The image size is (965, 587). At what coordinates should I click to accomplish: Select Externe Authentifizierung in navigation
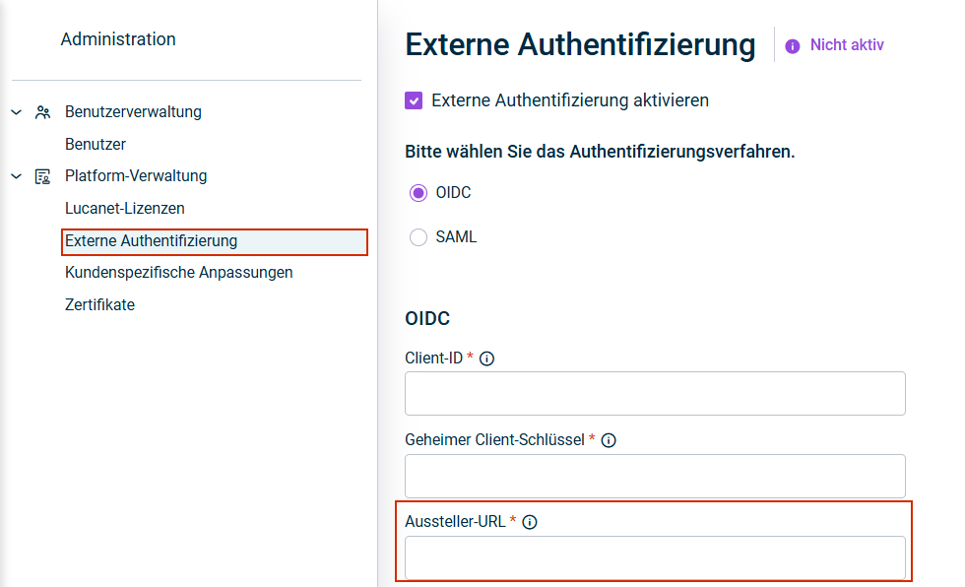[x=152, y=241]
